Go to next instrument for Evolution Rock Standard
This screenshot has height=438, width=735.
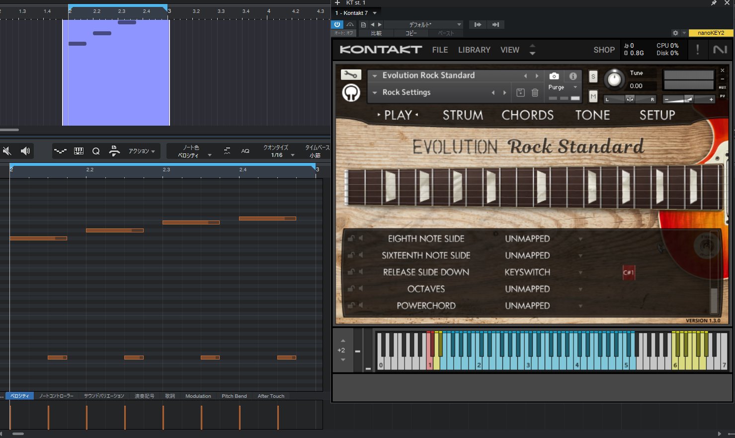(x=537, y=75)
